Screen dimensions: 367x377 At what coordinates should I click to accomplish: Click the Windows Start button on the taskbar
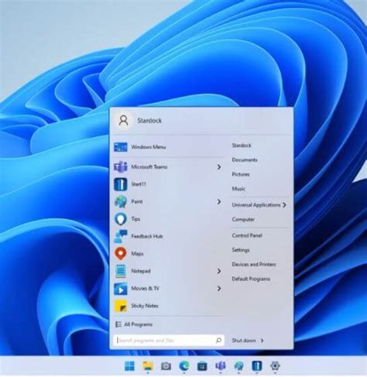pyautogui.click(x=129, y=365)
